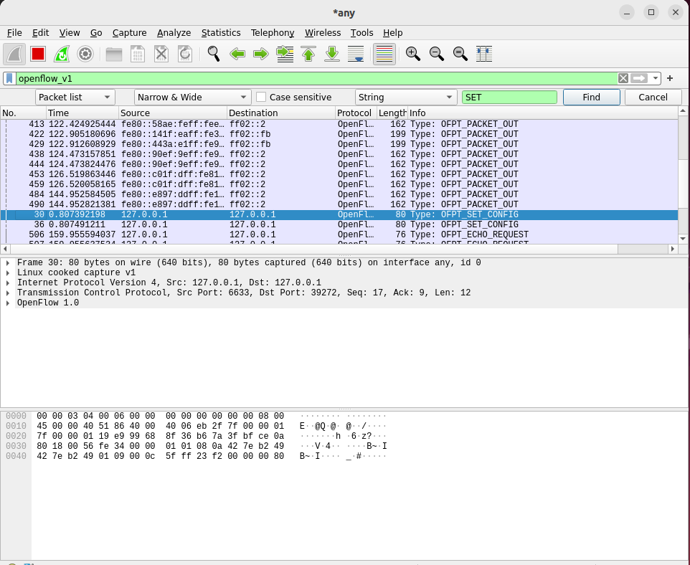Image resolution: width=690 pixels, height=565 pixels.
Task: Open the File menu
Action: click(x=14, y=33)
